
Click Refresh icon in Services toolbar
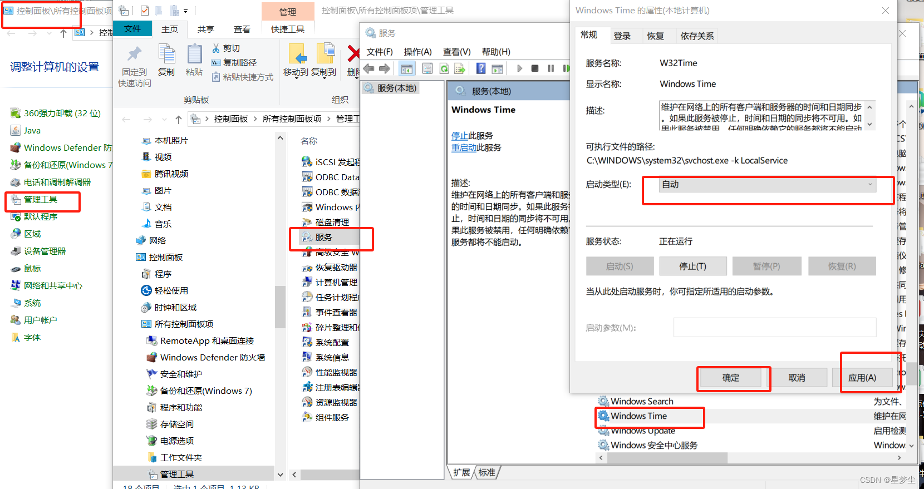click(x=444, y=68)
